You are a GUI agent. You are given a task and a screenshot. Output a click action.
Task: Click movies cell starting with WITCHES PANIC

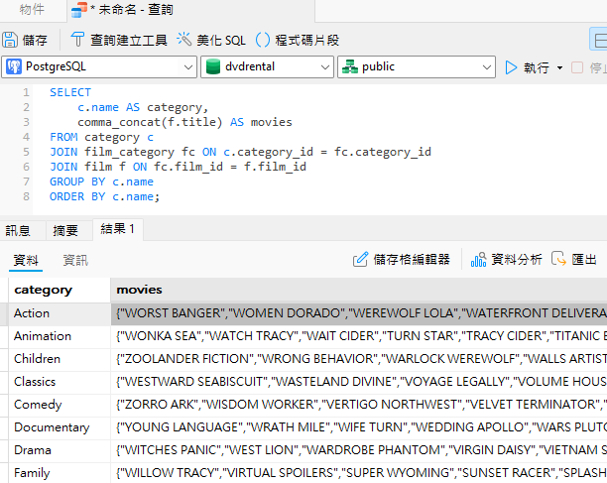point(358,450)
